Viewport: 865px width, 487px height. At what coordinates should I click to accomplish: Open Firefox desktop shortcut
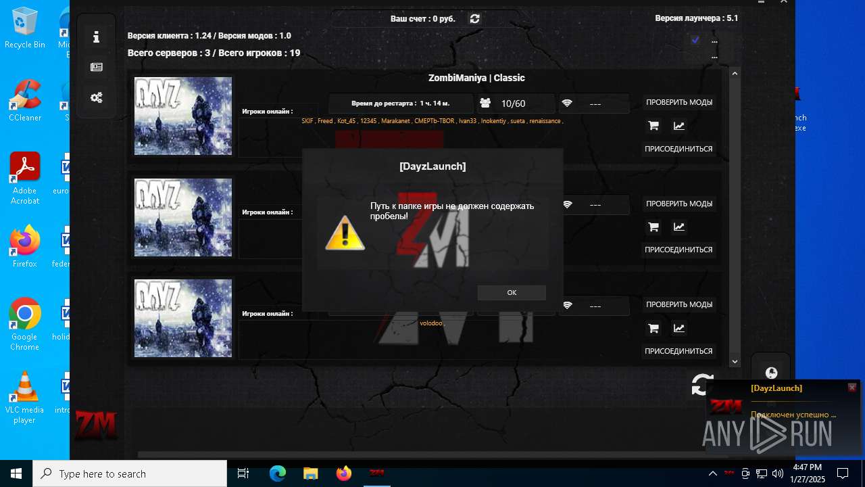[x=25, y=247]
